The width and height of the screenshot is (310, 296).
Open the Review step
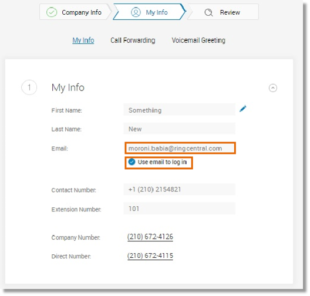click(223, 12)
